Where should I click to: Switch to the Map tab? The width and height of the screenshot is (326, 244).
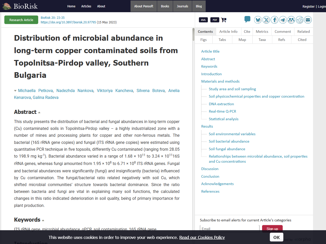tap(242, 40)
